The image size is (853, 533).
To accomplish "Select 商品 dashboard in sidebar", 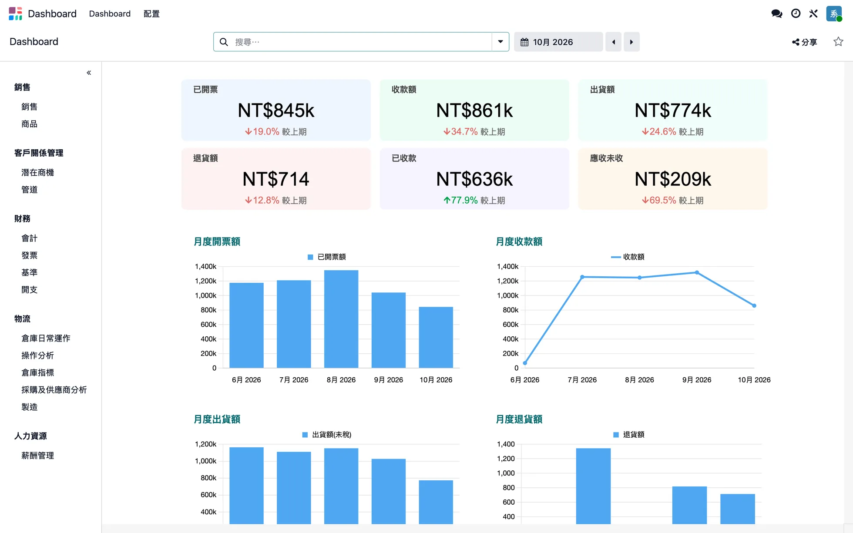I will click(x=29, y=124).
